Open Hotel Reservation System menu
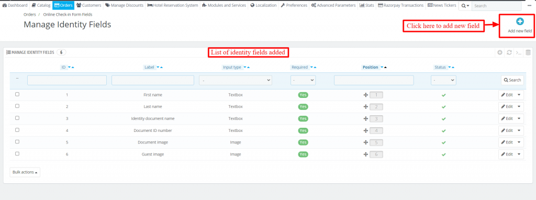Image resolution: width=536 pixels, height=200 pixels. pos(173,5)
